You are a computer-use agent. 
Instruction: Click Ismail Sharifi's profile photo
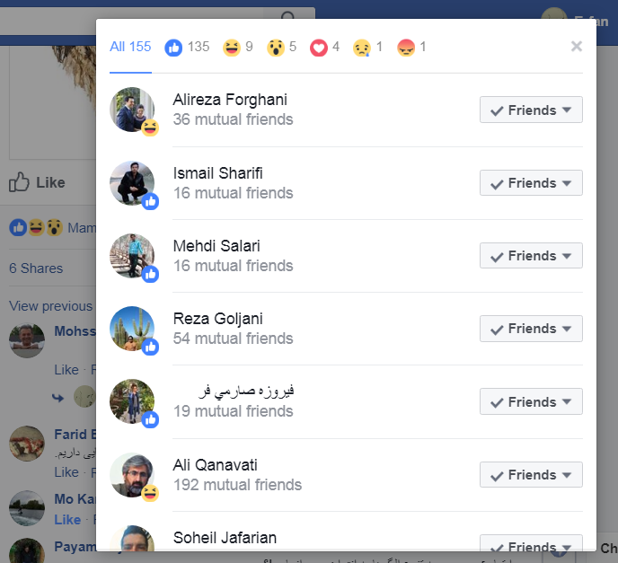132,183
